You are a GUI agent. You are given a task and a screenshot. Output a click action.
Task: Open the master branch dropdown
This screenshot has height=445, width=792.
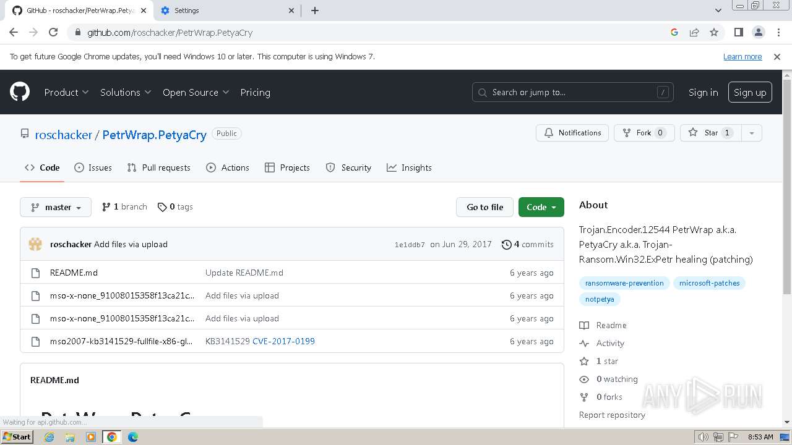[x=56, y=207]
